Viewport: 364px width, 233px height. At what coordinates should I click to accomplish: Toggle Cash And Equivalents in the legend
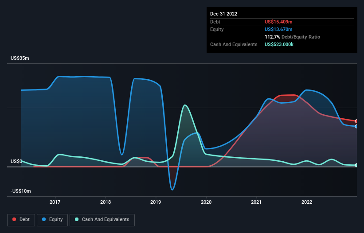click(102, 220)
